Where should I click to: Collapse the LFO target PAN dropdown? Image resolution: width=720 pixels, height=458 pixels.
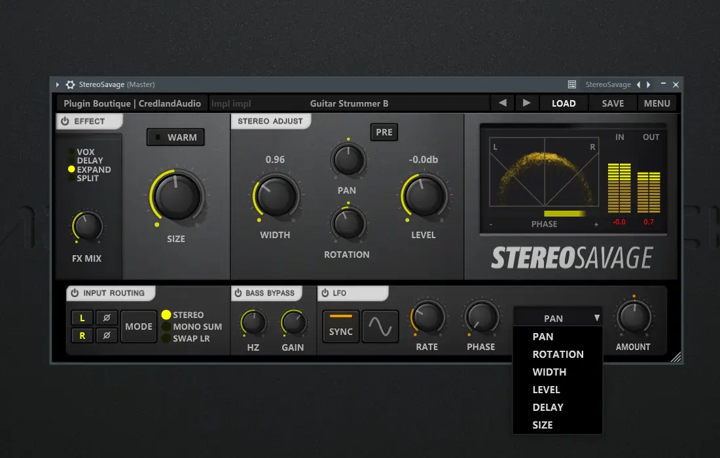(x=558, y=318)
